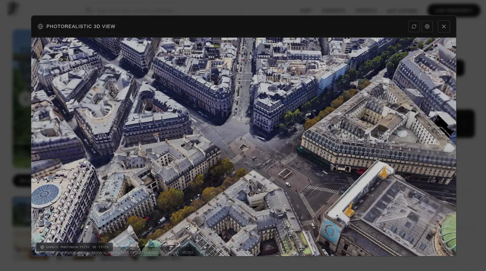Screen dimensions: 486x271
Task: Click the globe icon beside the dialog title
Action: click(40, 26)
